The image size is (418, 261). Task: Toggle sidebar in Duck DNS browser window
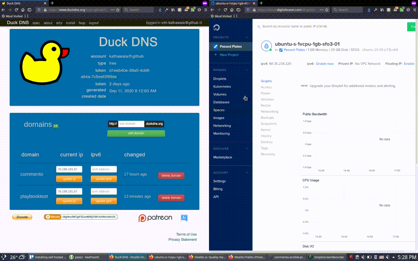29,10
